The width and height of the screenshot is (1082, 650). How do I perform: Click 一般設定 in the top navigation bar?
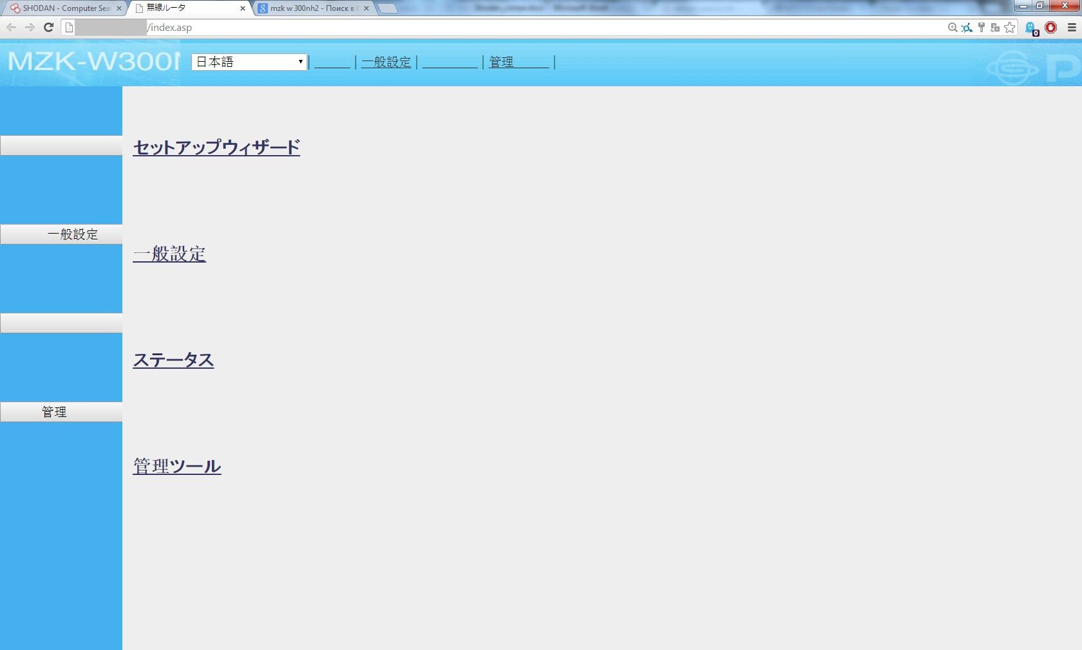pos(386,62)
